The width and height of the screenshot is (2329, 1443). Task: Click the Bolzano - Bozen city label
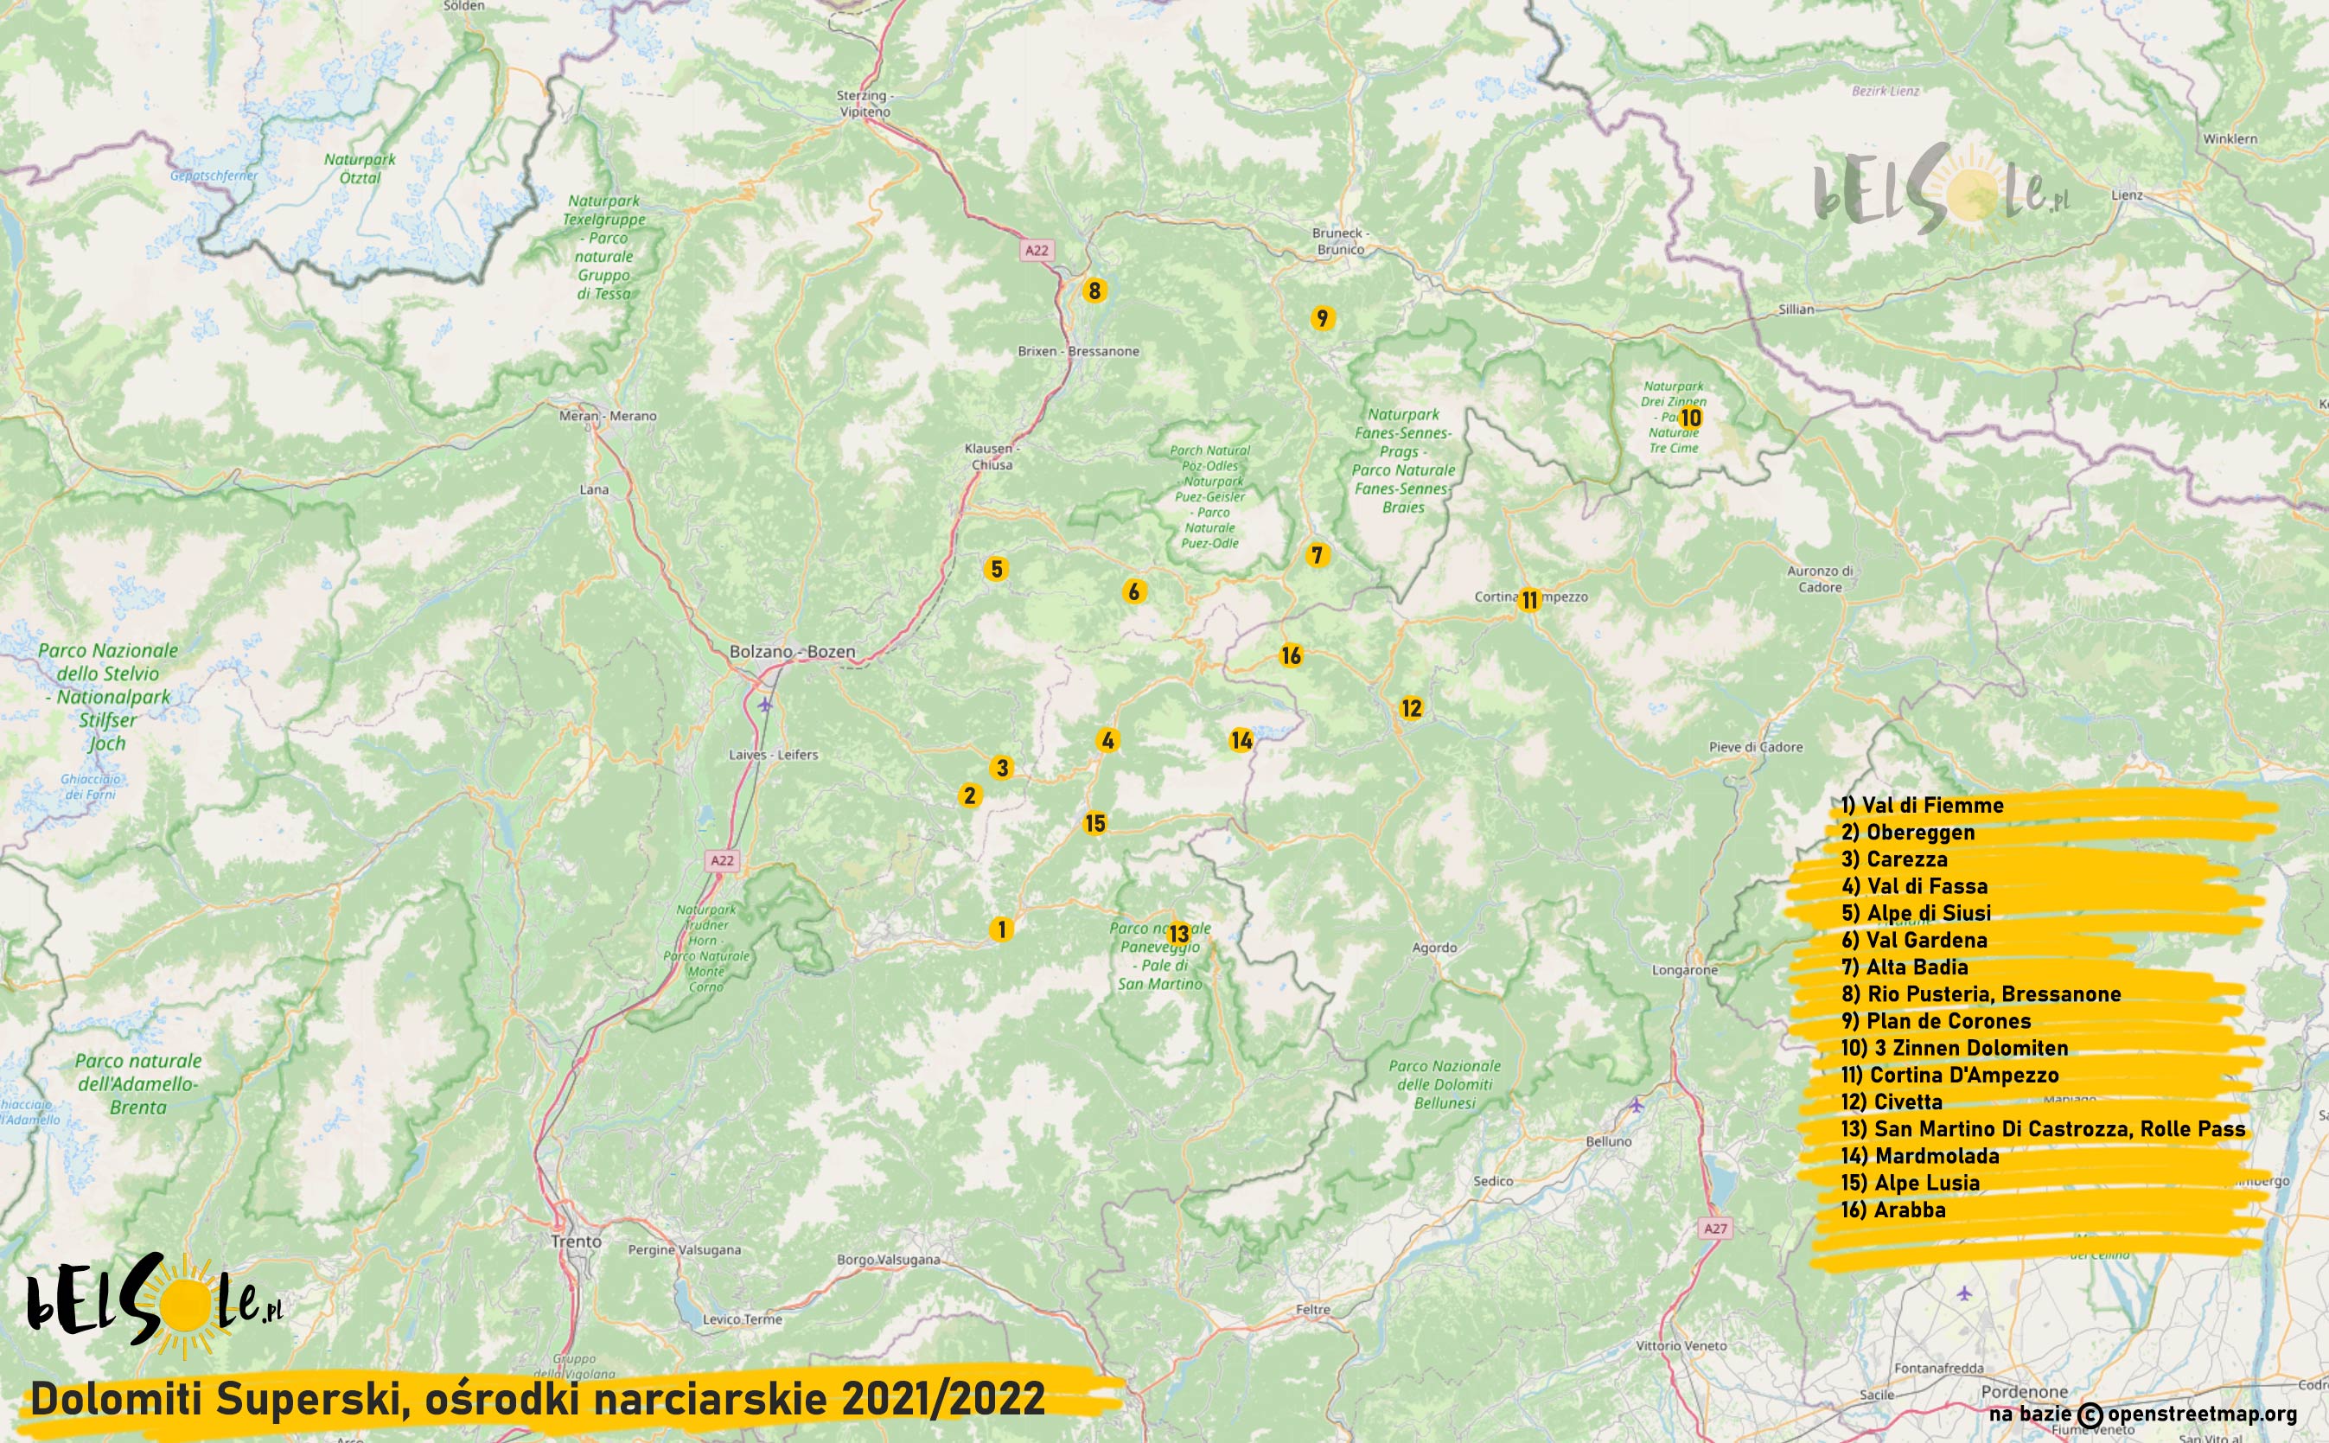tap(792, 652)
